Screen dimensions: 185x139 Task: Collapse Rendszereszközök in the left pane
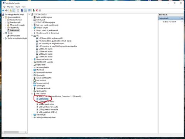click(3, 17)
